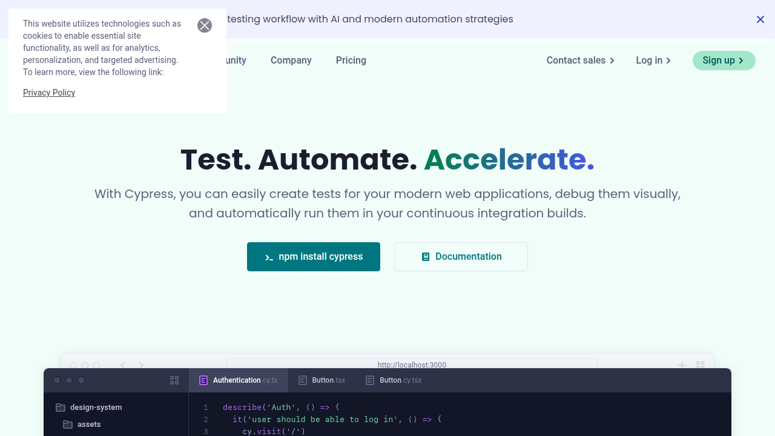775x436 pixels.
Task: Select Pricing in the navigation bar
Action: click(x=351, y=61)
